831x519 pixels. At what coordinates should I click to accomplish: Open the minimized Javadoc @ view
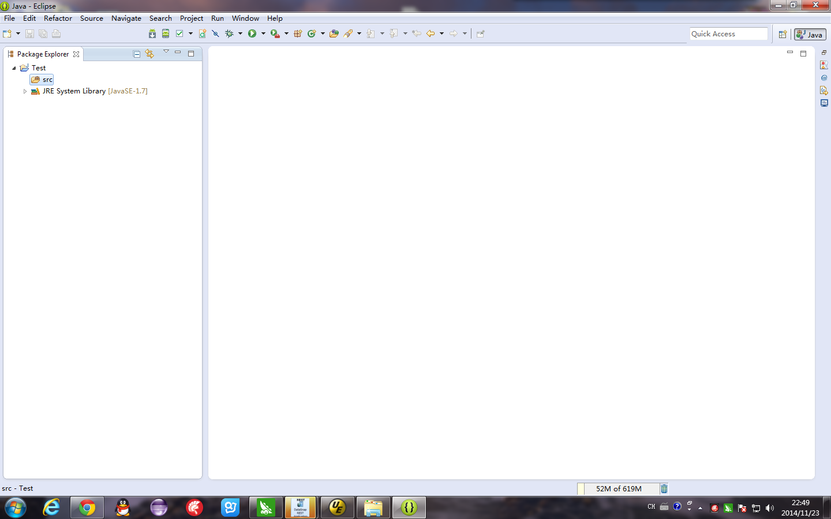click(x=824, y=78)
